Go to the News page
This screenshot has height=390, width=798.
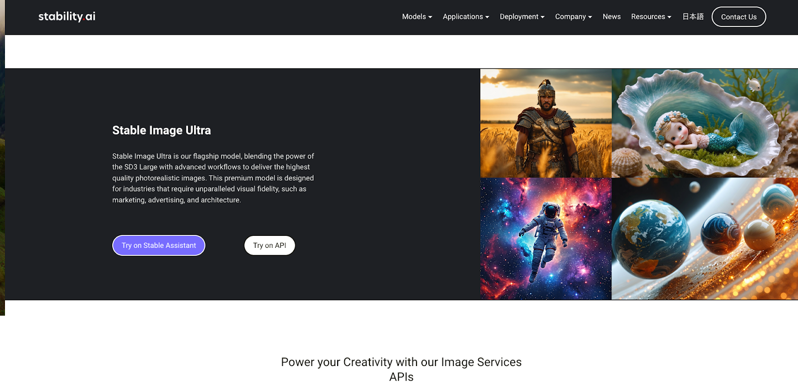click(x=611, y=17)
